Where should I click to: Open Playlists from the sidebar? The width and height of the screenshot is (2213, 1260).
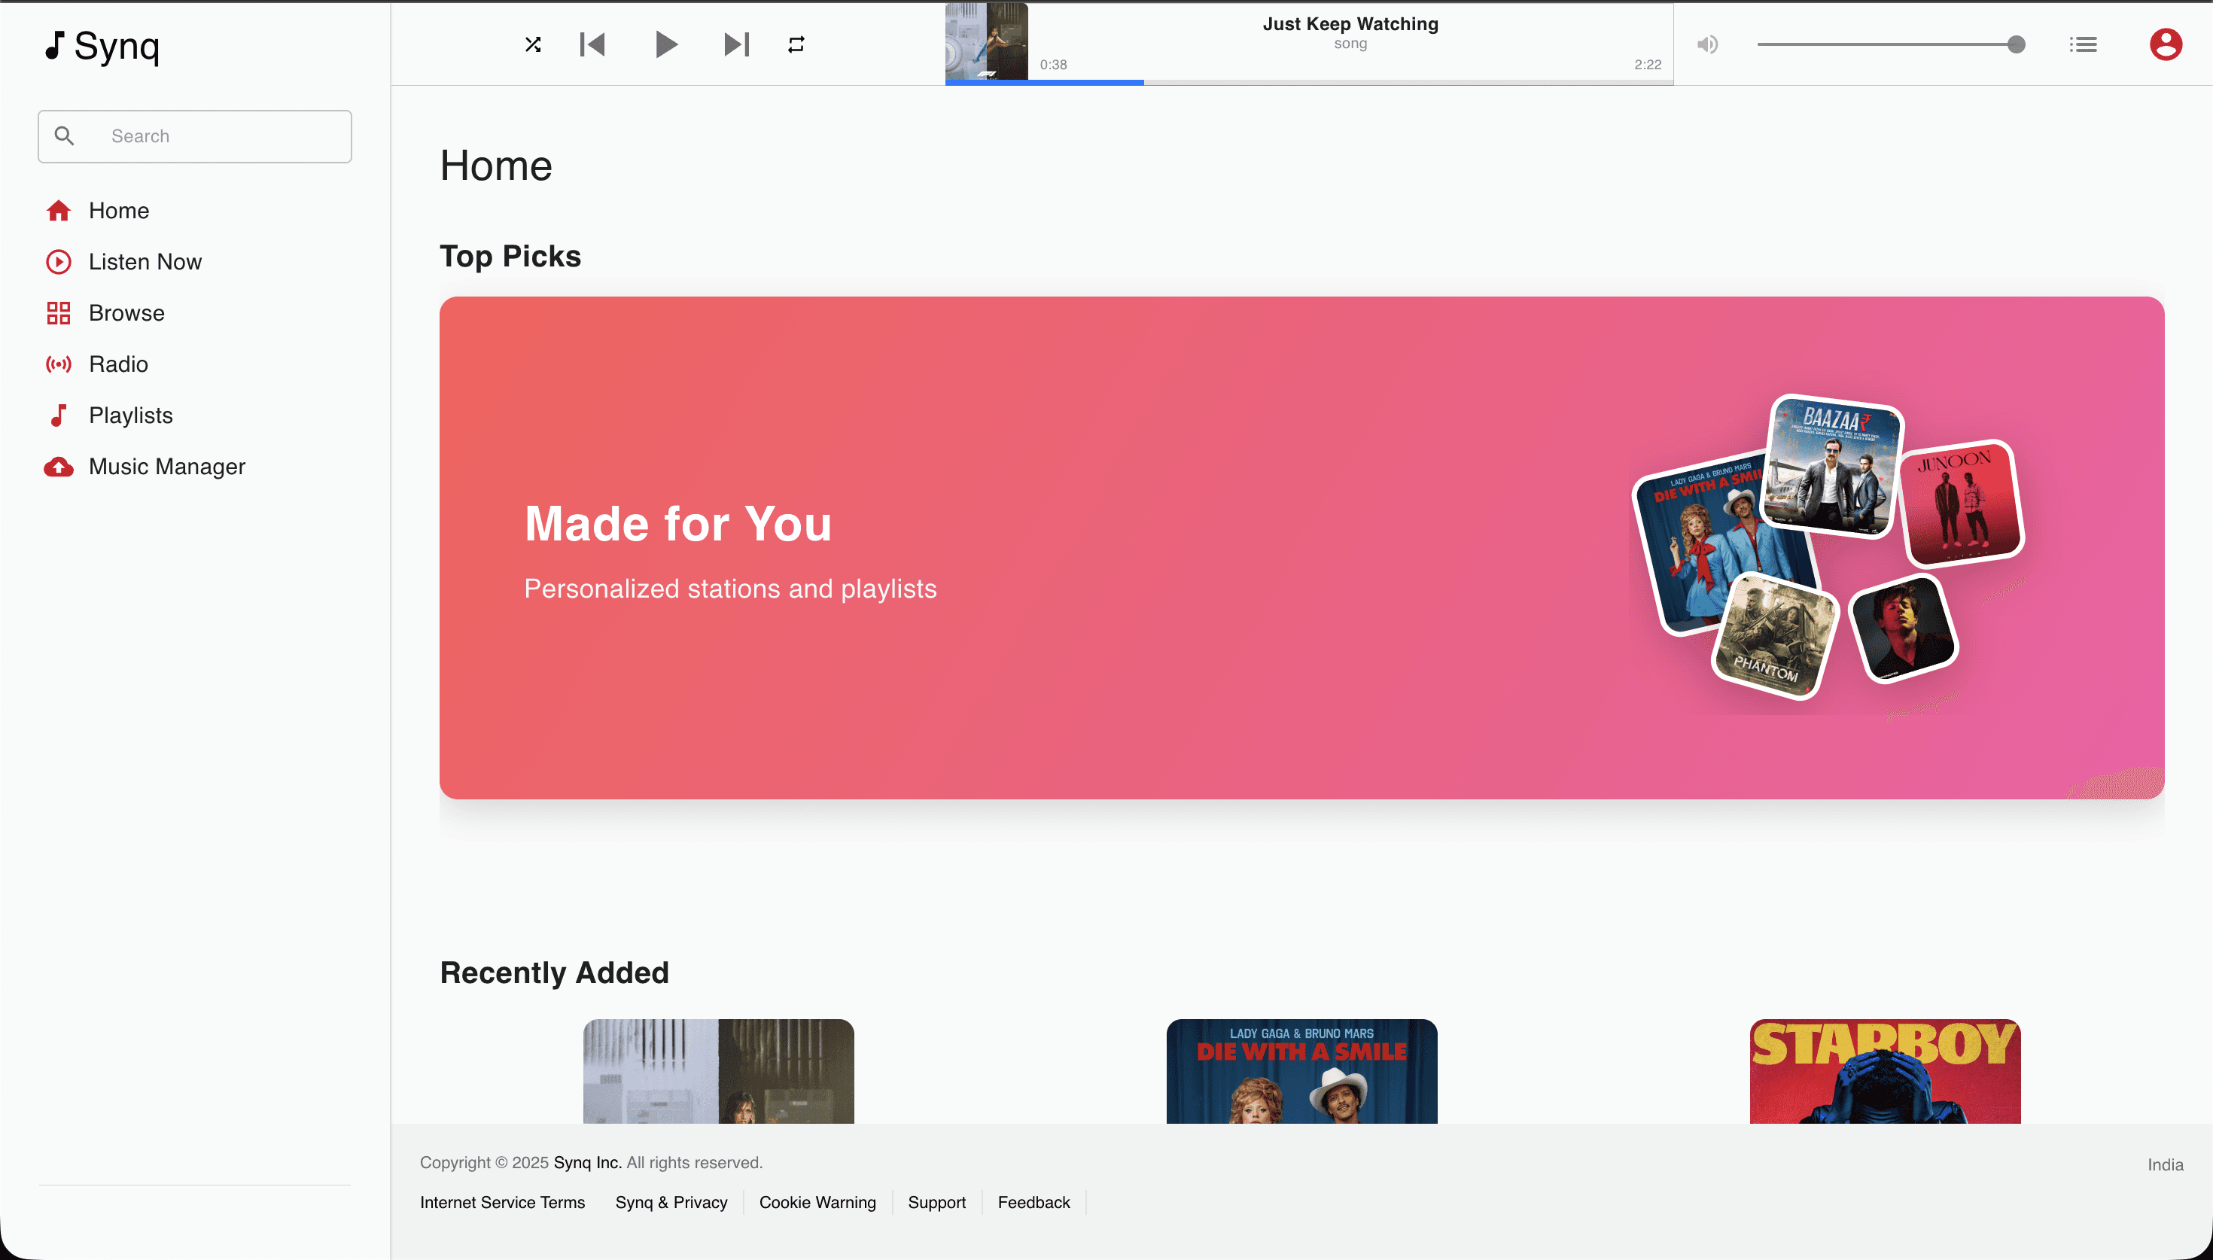131,415
